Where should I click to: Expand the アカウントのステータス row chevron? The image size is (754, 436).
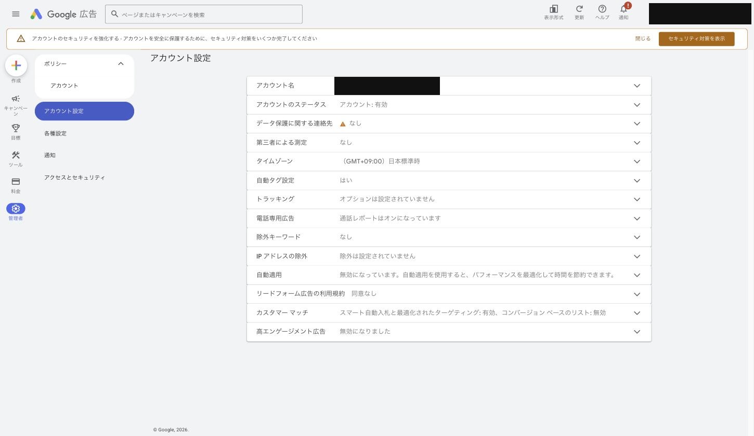pyautogui.click(x=637, y=105)
